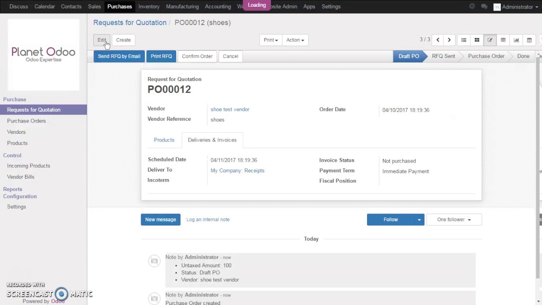Open the Manufacturing menu
The image size is (542, 305).
click(183, 6)
